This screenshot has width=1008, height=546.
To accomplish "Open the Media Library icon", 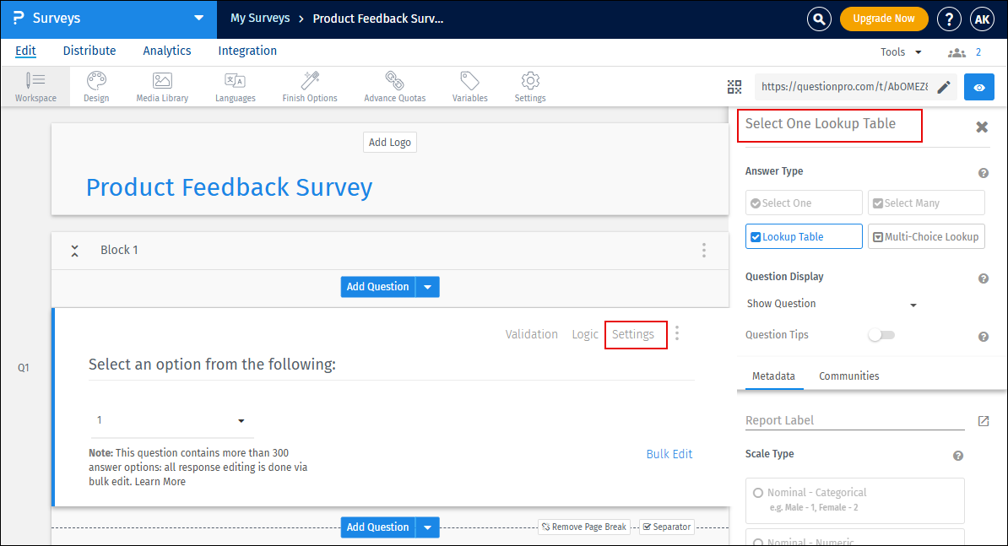I will click(x=162, y=87).
